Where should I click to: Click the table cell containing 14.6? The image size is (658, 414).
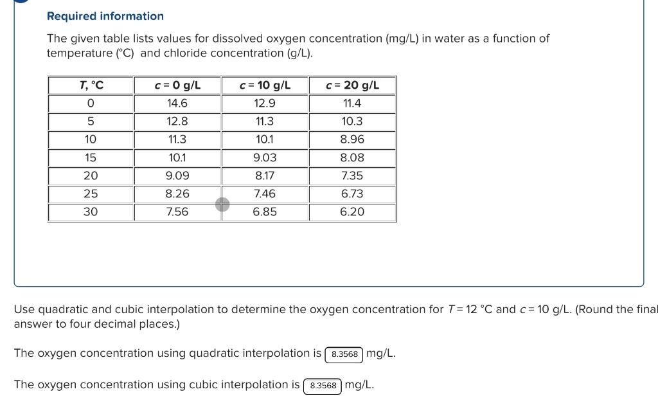click(178, 103)
